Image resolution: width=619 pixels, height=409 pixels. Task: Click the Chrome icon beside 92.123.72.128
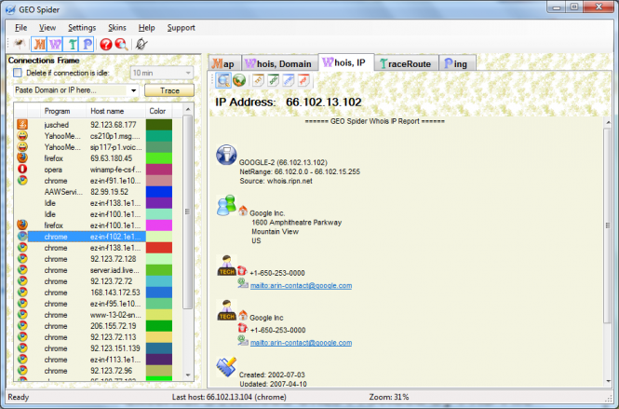22,259
